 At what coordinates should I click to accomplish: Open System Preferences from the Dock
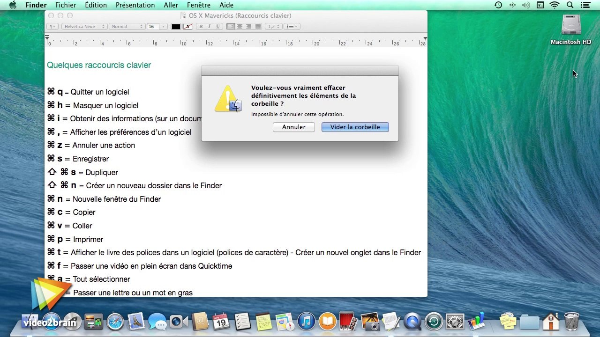[455, 322]
